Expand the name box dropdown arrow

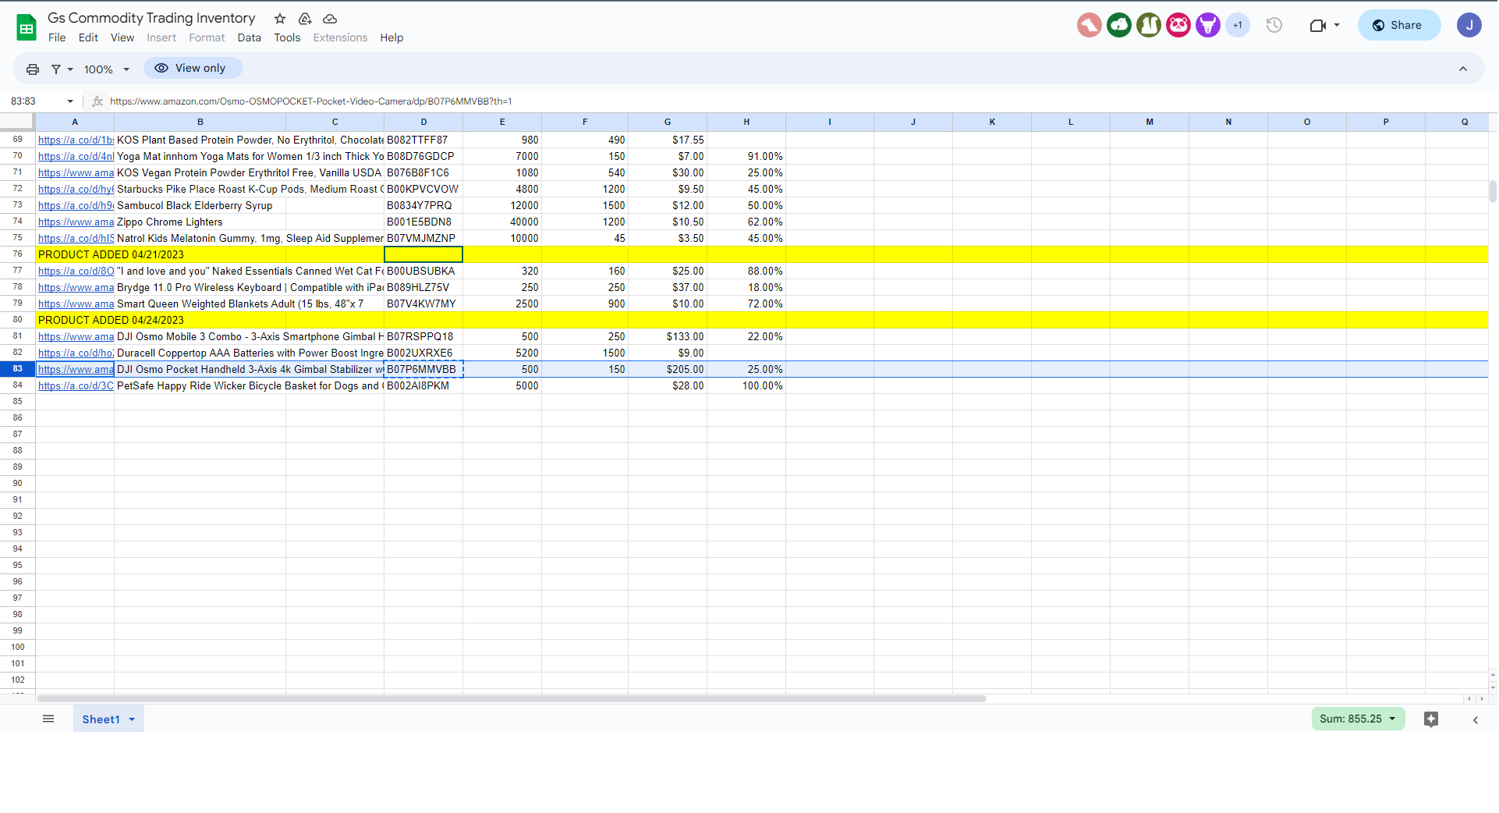(70, 101)
